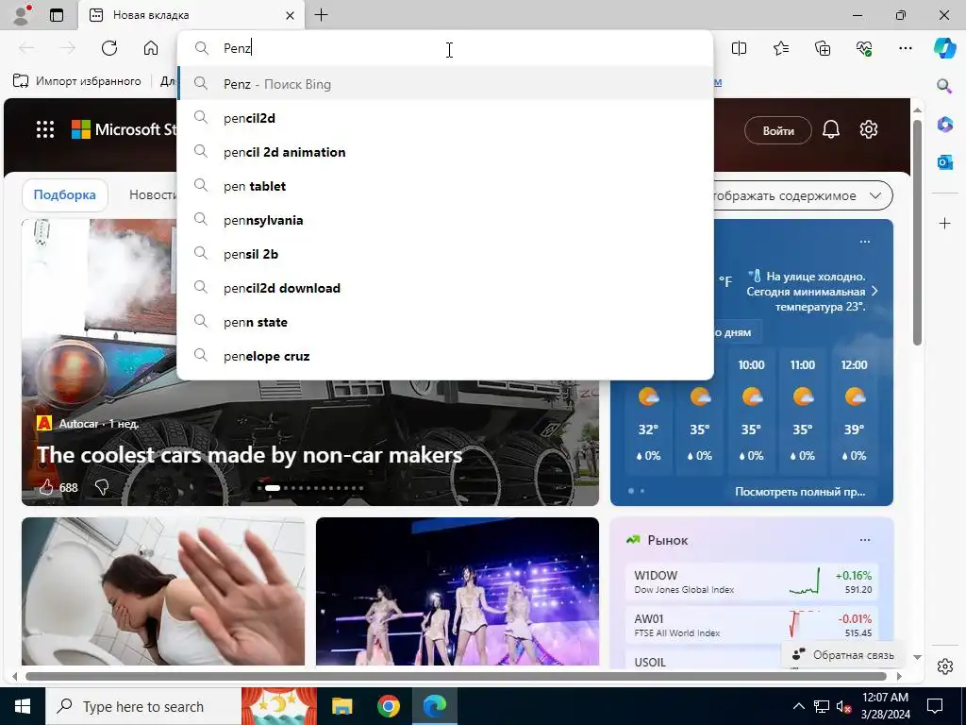966x725 pixels.
Task: Open the W1DOW Dow Jones row
Action: (x=752, y=582)
